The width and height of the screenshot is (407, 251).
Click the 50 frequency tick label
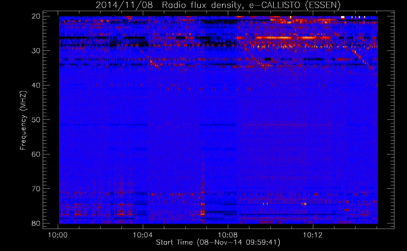[36, 120]
